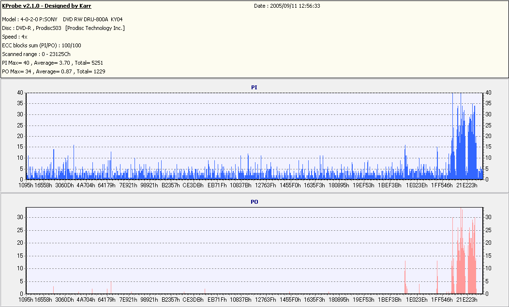The image size is (509, 307).
Task: Click the 64179h label under the PI chart
Action: click(x=107, y=185)
